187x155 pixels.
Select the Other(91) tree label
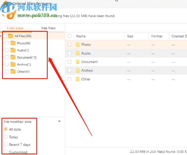click(23, 72)
